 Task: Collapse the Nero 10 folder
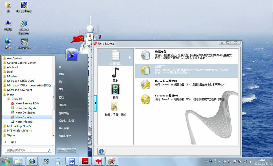[x=16, y=99]
